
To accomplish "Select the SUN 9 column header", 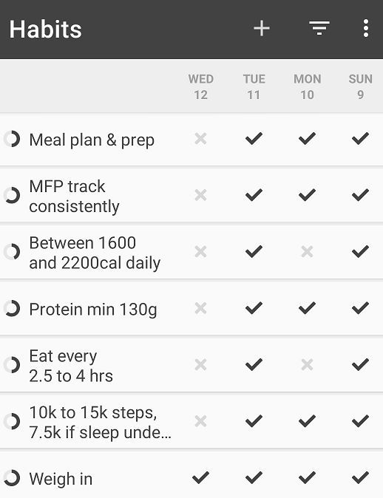I will (x=360, y=86).
